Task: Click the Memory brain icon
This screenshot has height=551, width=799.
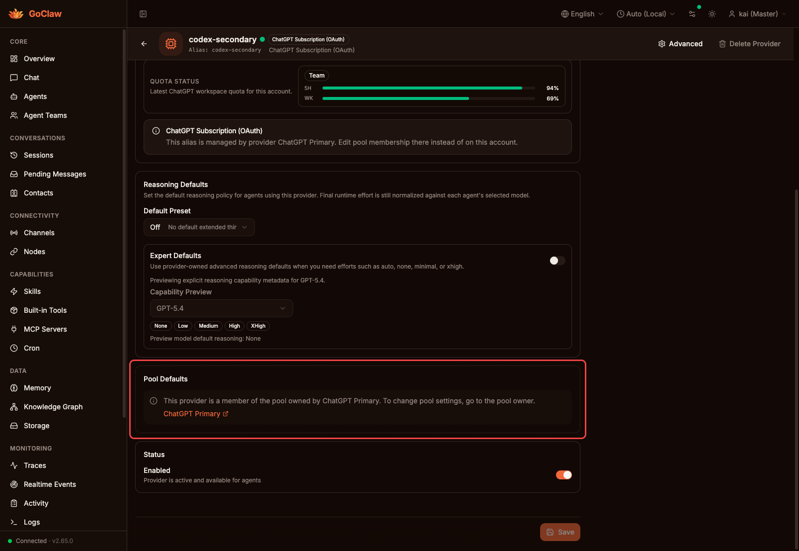Action: [14, 388]
